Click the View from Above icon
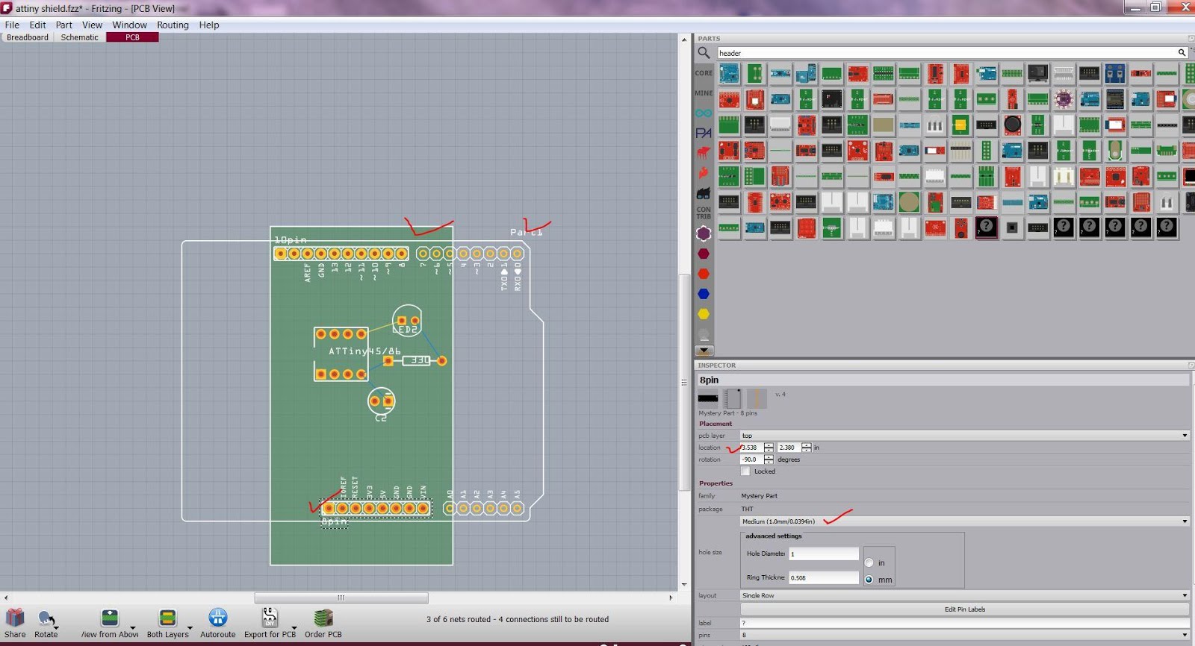The height and width of the screenshot is (646, 1195). (110, 618)
